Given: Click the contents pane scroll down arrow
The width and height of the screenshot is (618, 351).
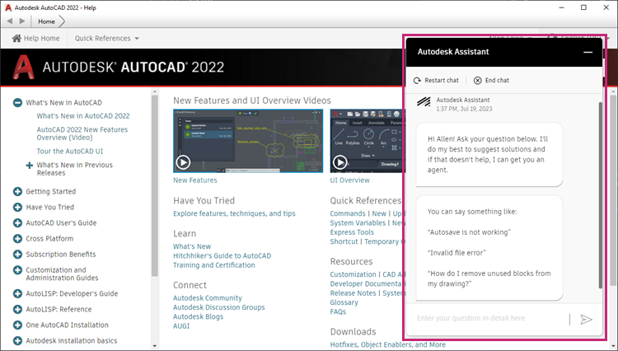Looking at the screenshot, I should (x=155, y=346).
